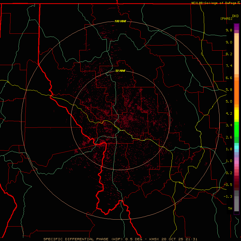Screen dimensions: 241x241
Task: Click the Specific Differential Phase KMSX caption
Action: point(120,239)
